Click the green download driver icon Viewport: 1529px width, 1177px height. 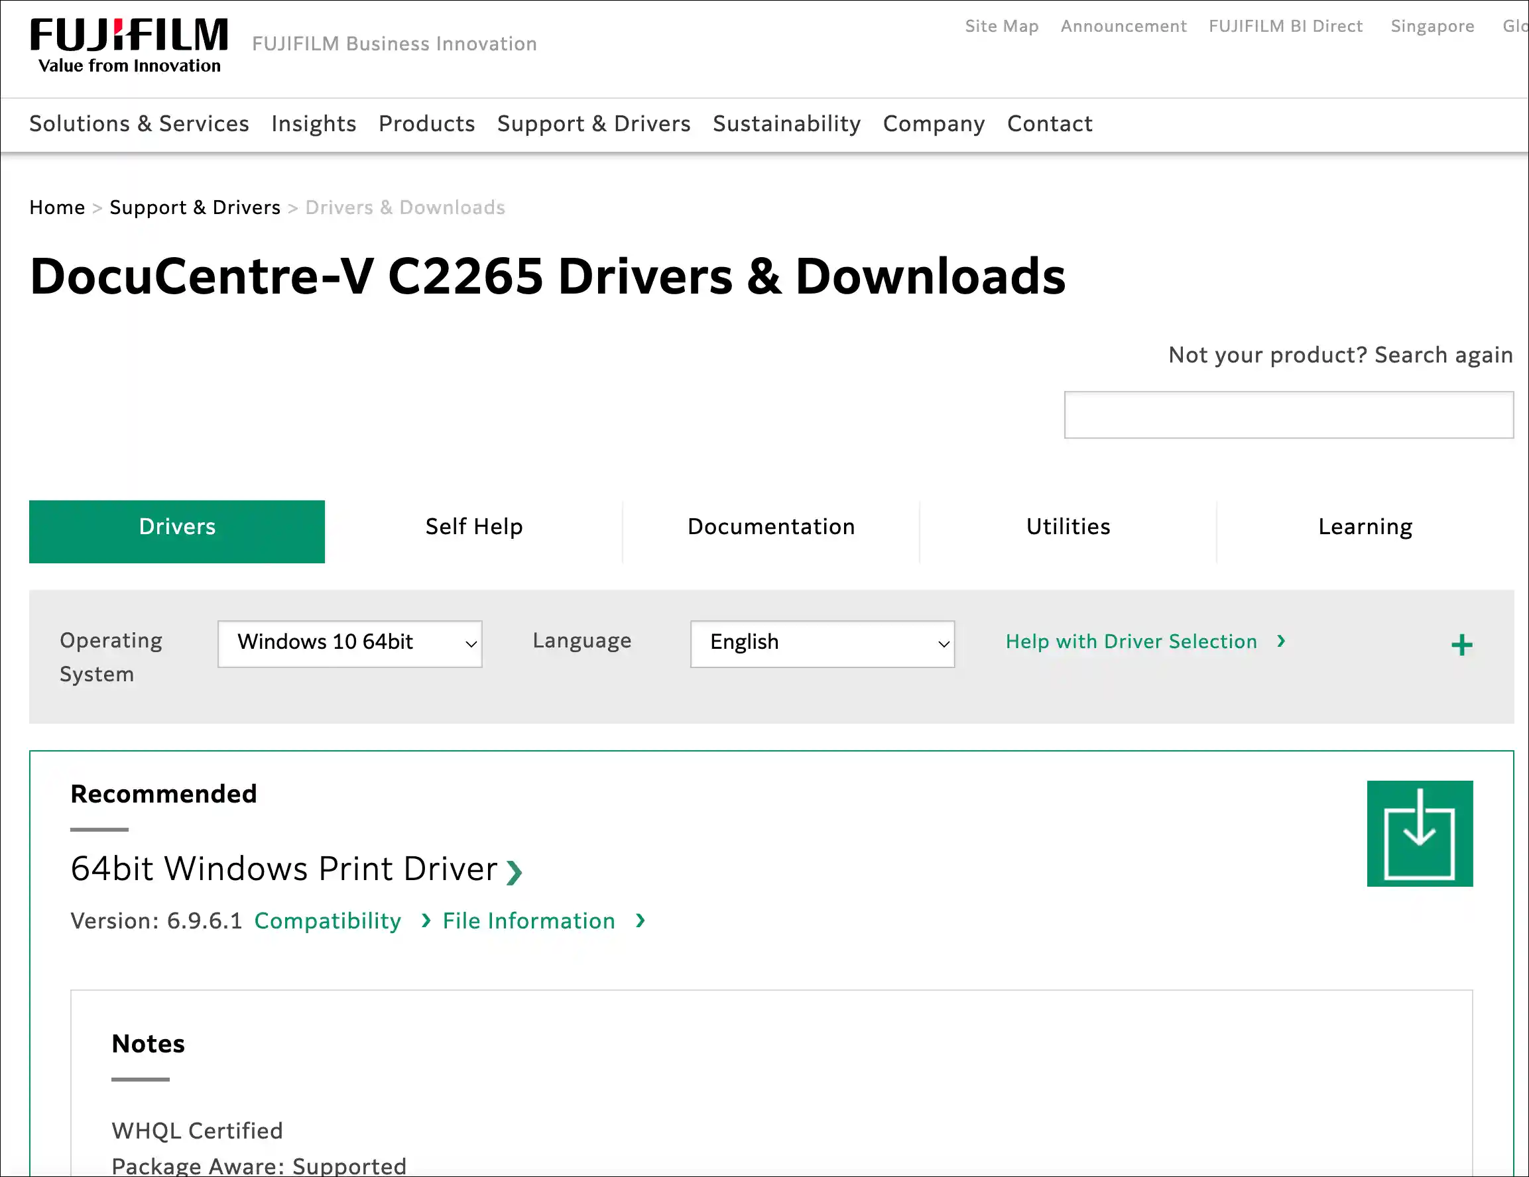coord(1419,834)
